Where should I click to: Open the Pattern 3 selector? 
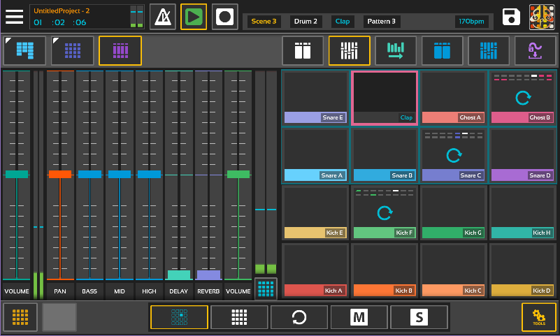point(382,22)
